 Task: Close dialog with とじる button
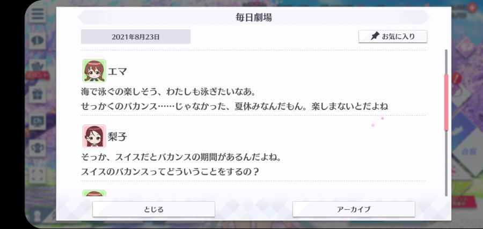click(153, 209)
